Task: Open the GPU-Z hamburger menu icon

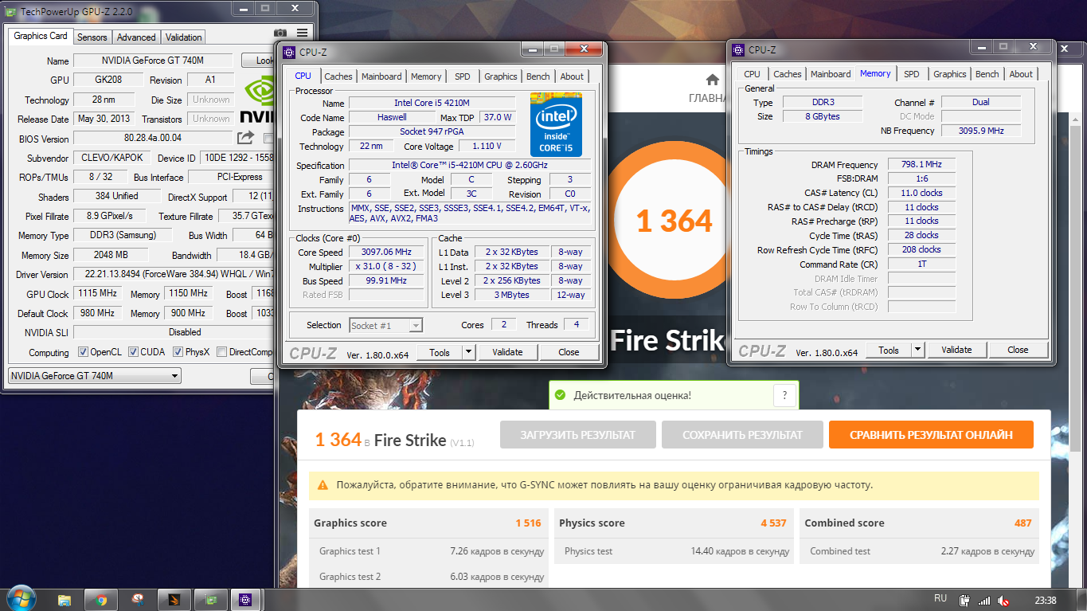Action: pyautogui.click(x=303, y=33)
